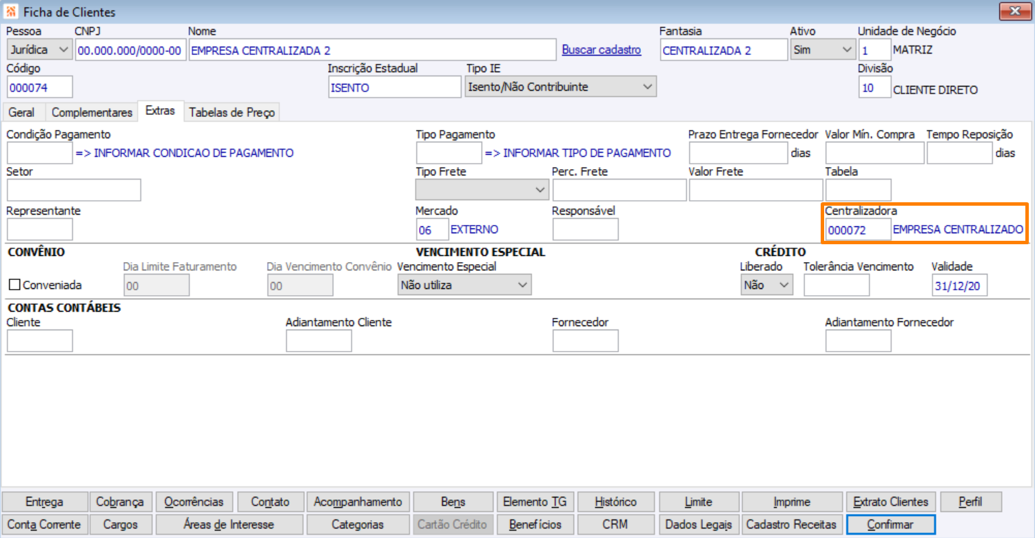Open the Complementares tab
This screenshot has width=1035, height=538.
(92, 112)
